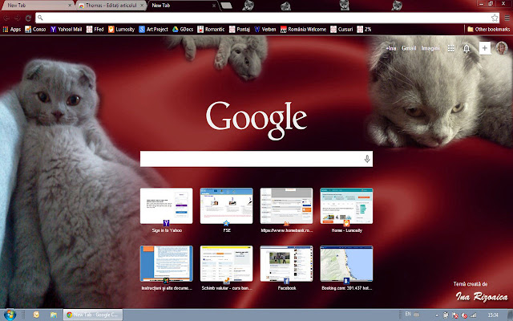This screenshot has height=321, width=513.
Task: Close the active New Tab tab
Action: point(214,6)
